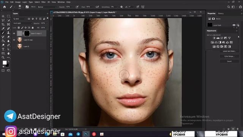Add a Levels adjustment
This screenshot has height=137, width=243.
[x=218, y=38]
